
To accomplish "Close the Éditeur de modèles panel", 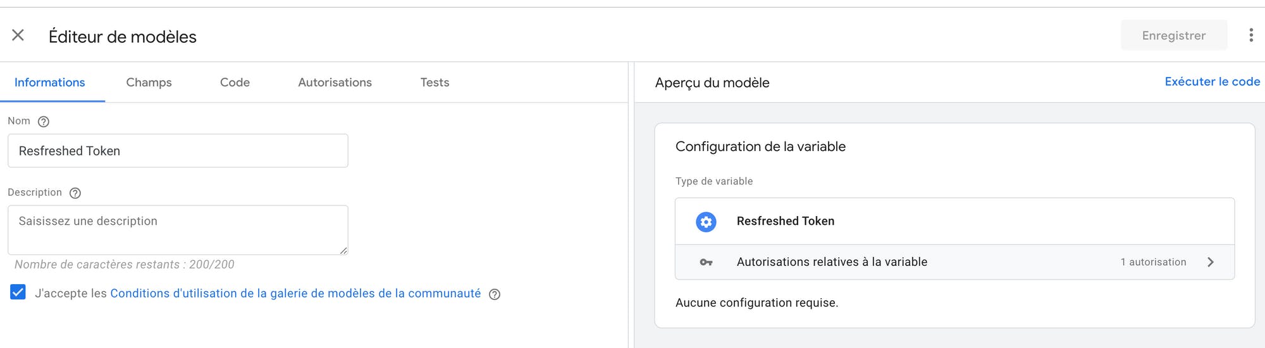I will point(18,35).
